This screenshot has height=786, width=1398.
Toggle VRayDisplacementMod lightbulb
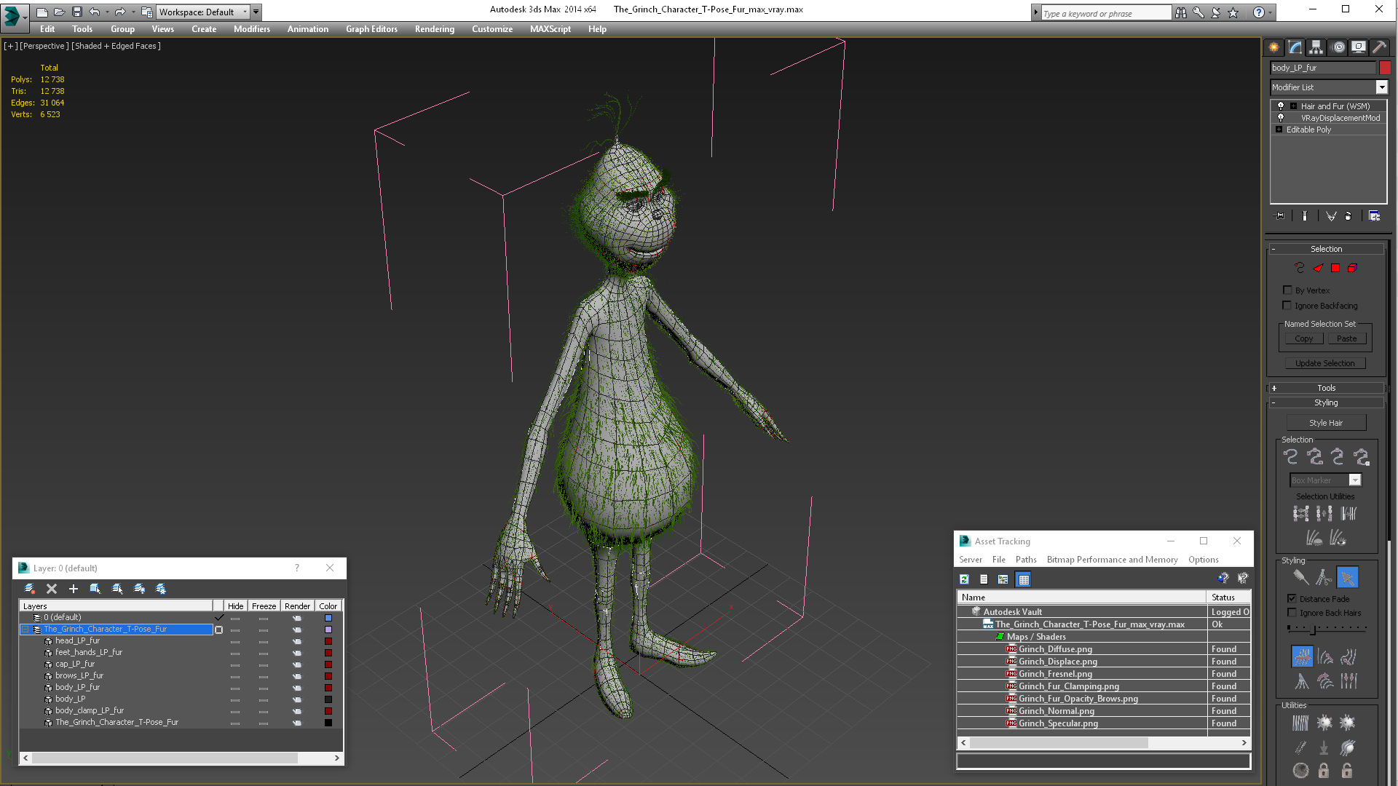(x=1281, y=118)
